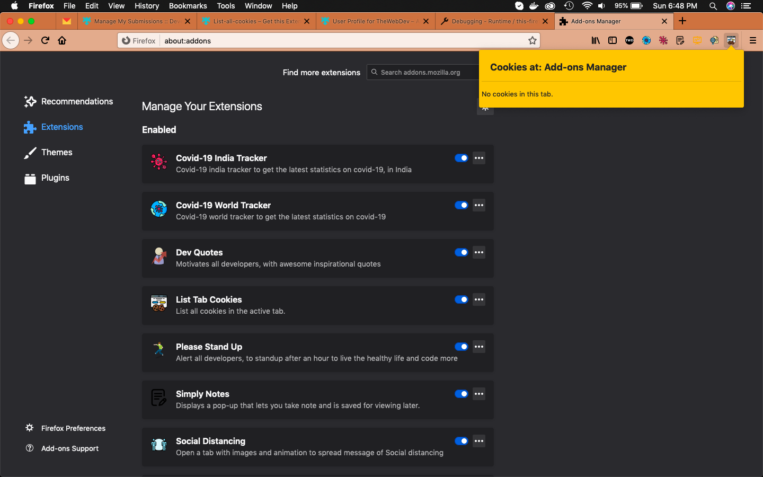Toggle off the Dev Quotes extension

461,252
